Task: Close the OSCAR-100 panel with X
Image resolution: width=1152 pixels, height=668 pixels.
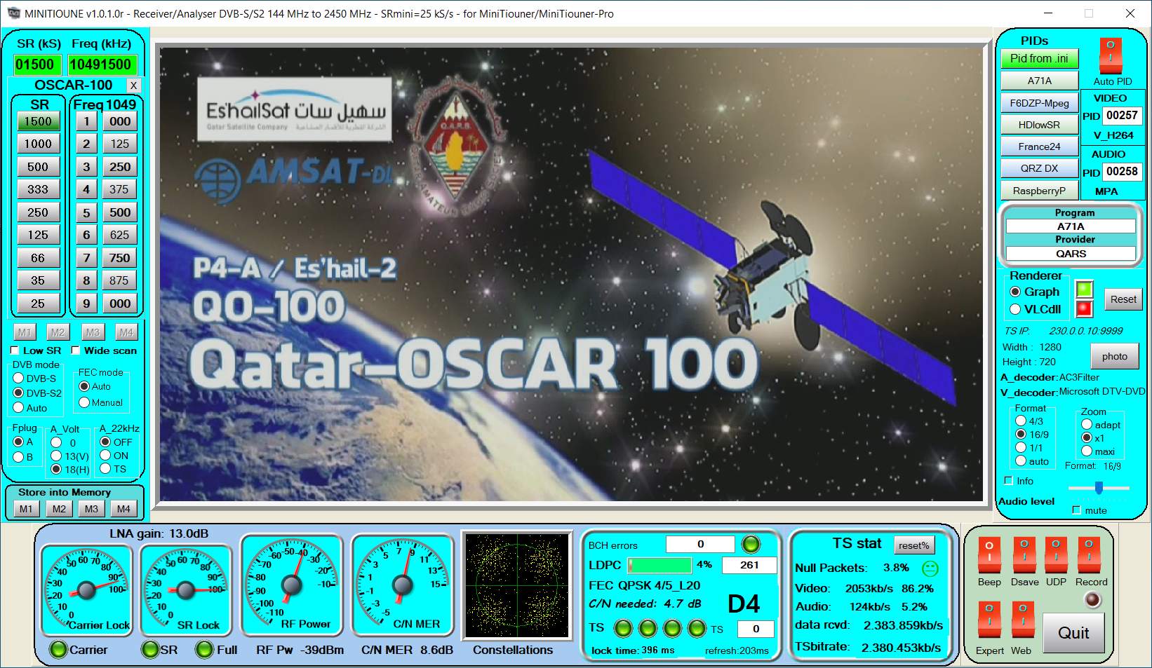Action: [133, 86]
